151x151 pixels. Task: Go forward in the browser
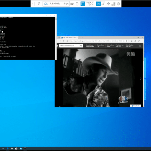60,41
